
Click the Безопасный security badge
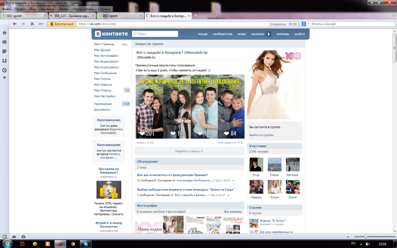62,24
